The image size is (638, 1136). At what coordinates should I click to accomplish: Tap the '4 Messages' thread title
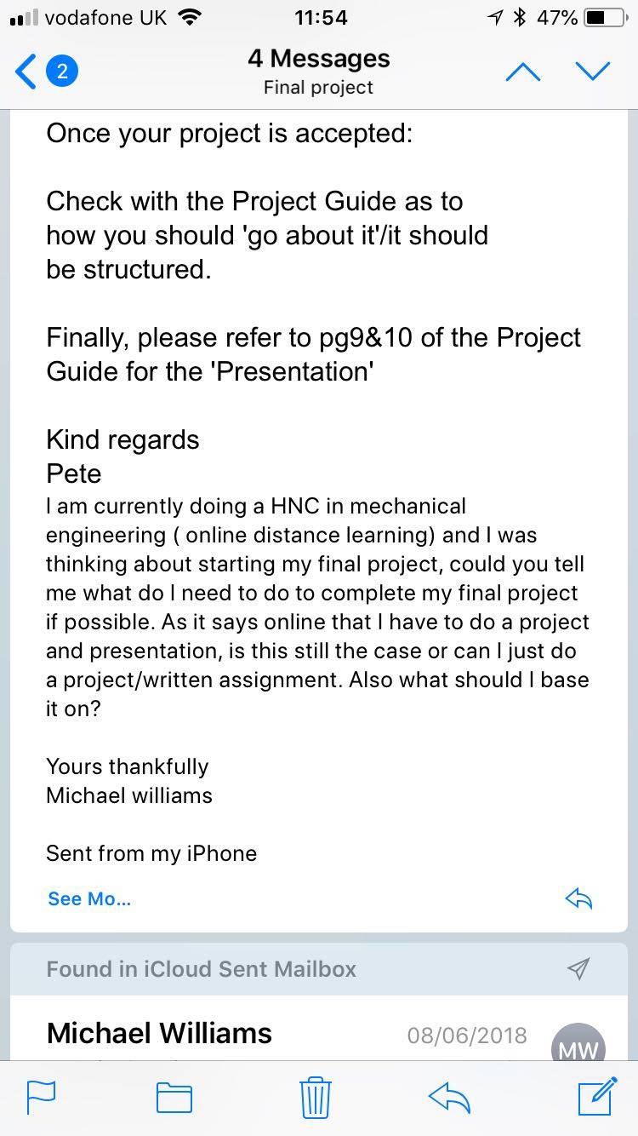click(319, 58)
